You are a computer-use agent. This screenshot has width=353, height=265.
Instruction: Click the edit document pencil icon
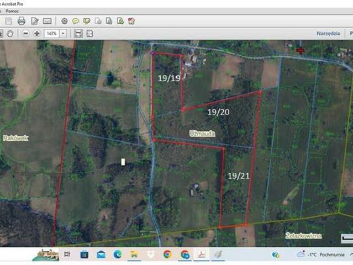(34, 21)
